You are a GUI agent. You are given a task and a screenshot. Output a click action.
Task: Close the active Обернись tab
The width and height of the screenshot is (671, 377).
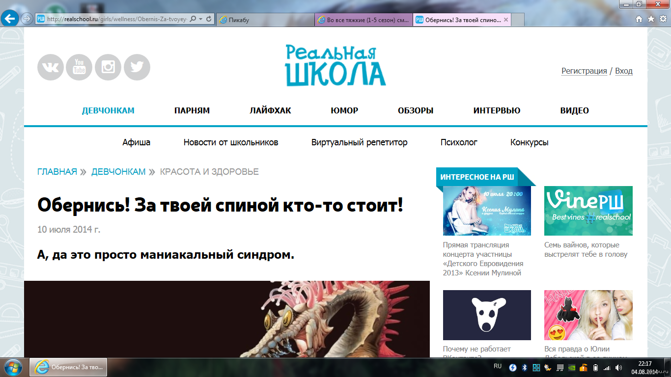[506, 20]
